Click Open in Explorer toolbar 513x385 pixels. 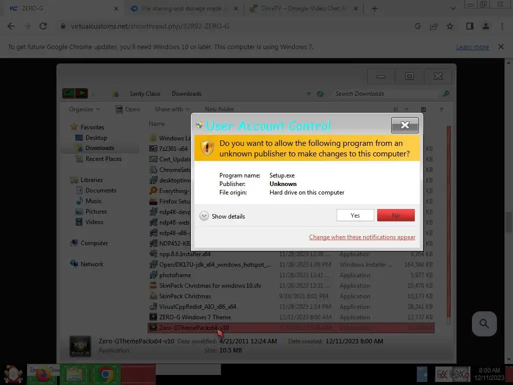[x=128, y=109]
